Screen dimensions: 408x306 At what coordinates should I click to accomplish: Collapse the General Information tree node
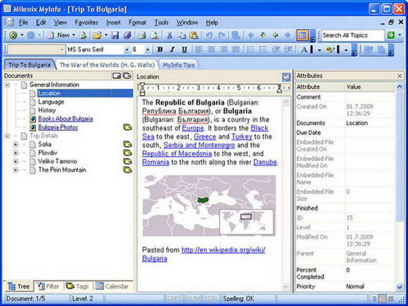(x=7, y=85)
